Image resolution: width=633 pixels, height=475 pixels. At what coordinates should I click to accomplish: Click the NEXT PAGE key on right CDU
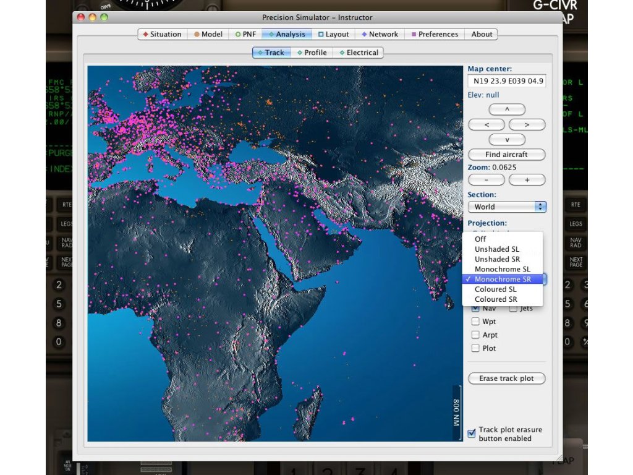pos(576,262)
